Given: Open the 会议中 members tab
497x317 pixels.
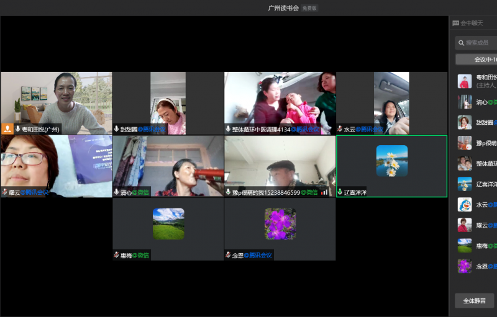Looking at the screenshot, I should point(477,60).
